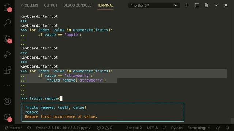Image resolution: width=234 pixels, height=131 pixels.
Task: Split the terminal pane
Action: 197,5
